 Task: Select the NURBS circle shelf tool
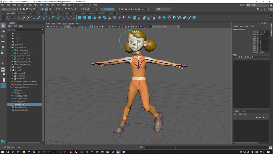(9, 17)
